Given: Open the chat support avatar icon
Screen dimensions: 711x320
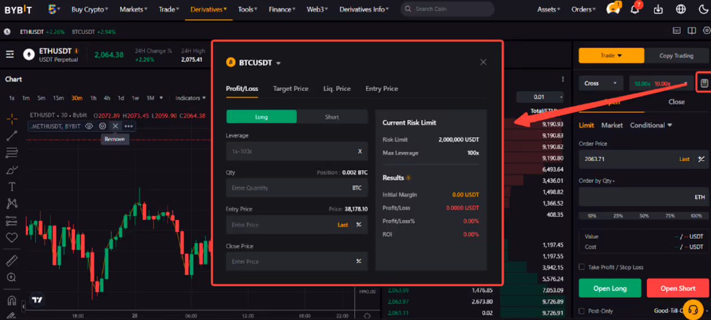Looking at the screenshot, I should click(613, 9).
